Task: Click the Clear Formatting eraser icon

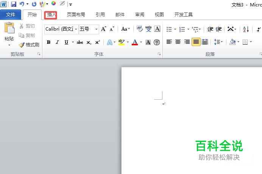Action: point(140,29)
